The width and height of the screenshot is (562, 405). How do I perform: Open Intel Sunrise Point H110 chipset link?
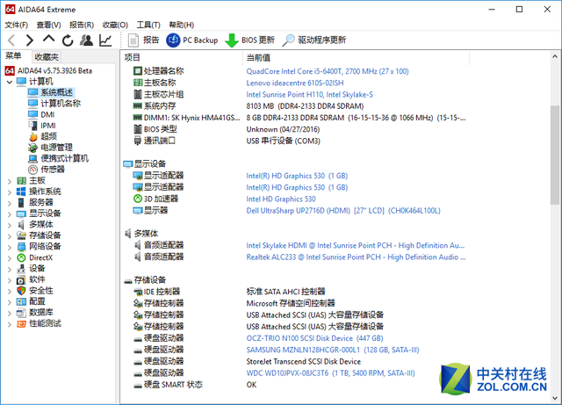(x=309, y=95)
